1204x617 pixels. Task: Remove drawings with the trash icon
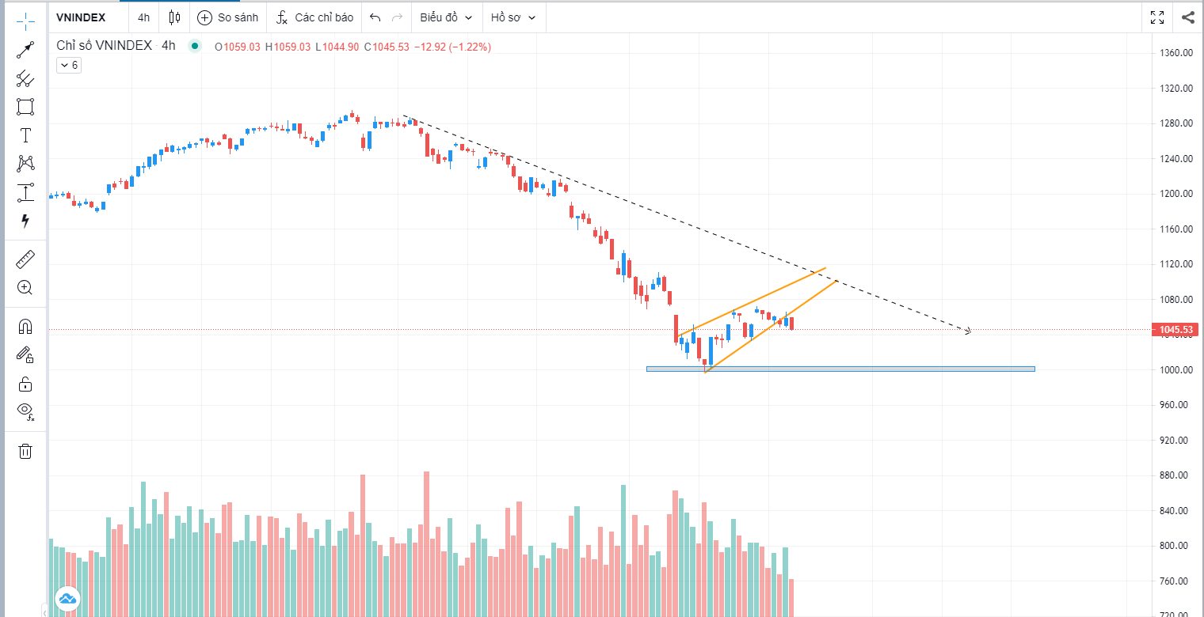(25, 451)
